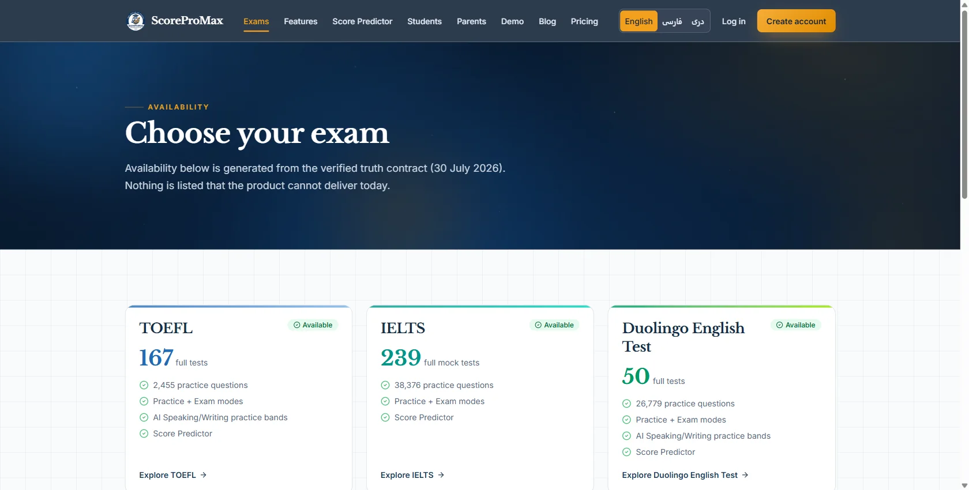Click the Create account button
Viewport: 969px width, 490px height.
click(796, 21)
